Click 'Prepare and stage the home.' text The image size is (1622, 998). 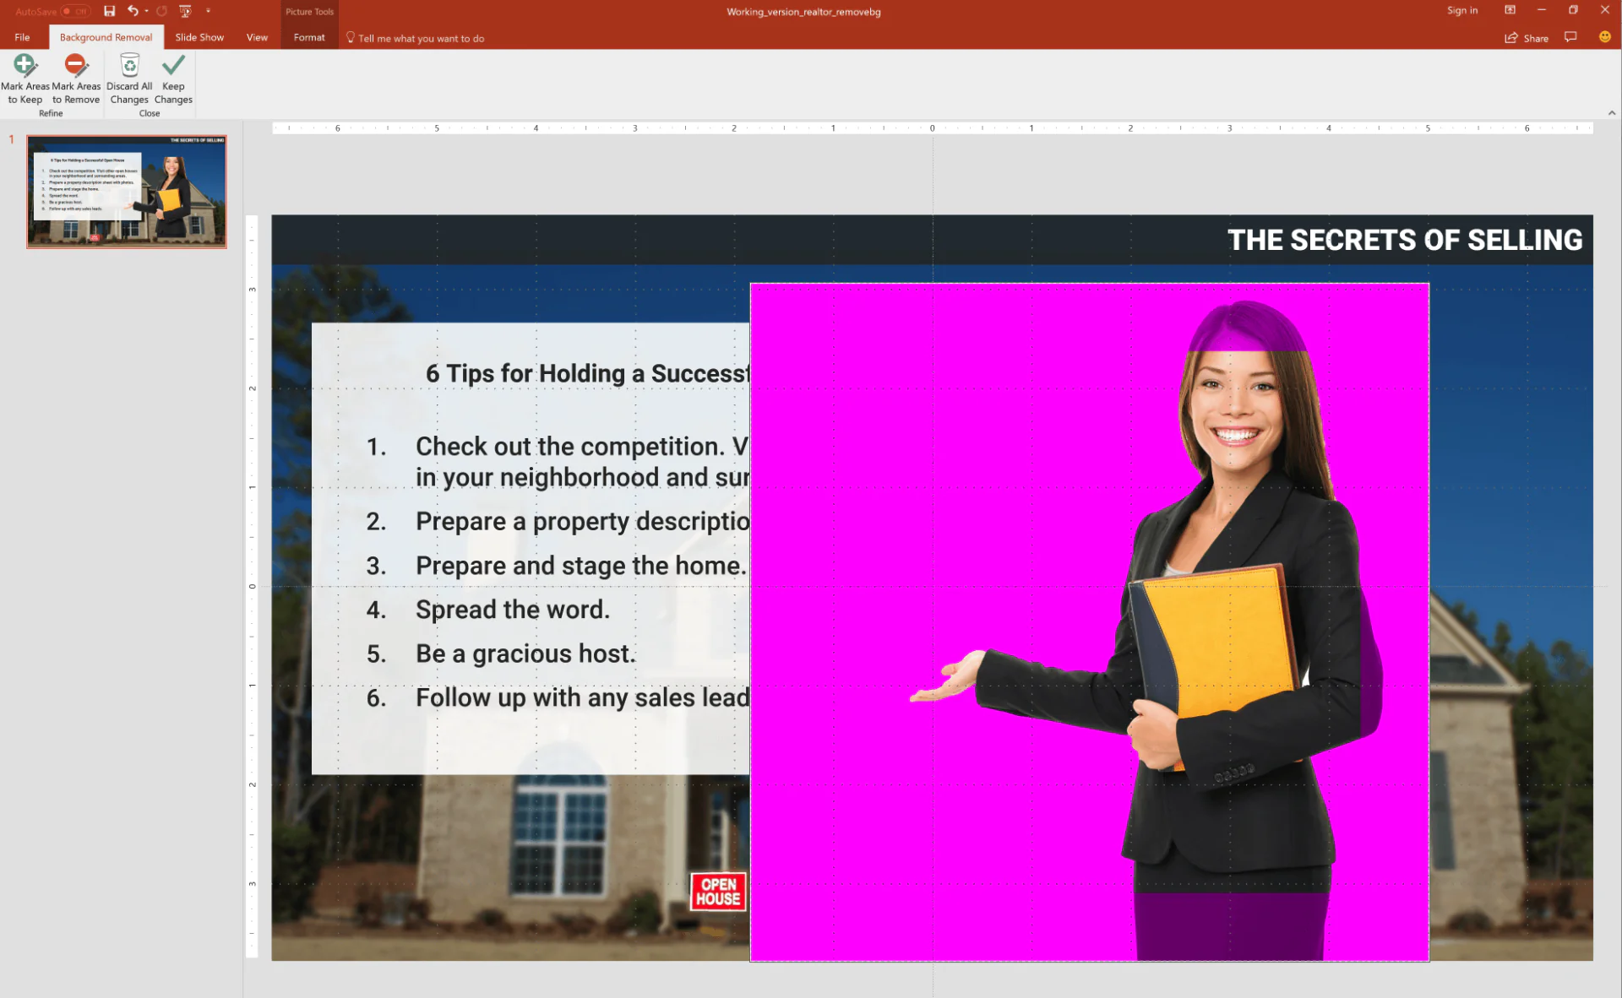581,566
